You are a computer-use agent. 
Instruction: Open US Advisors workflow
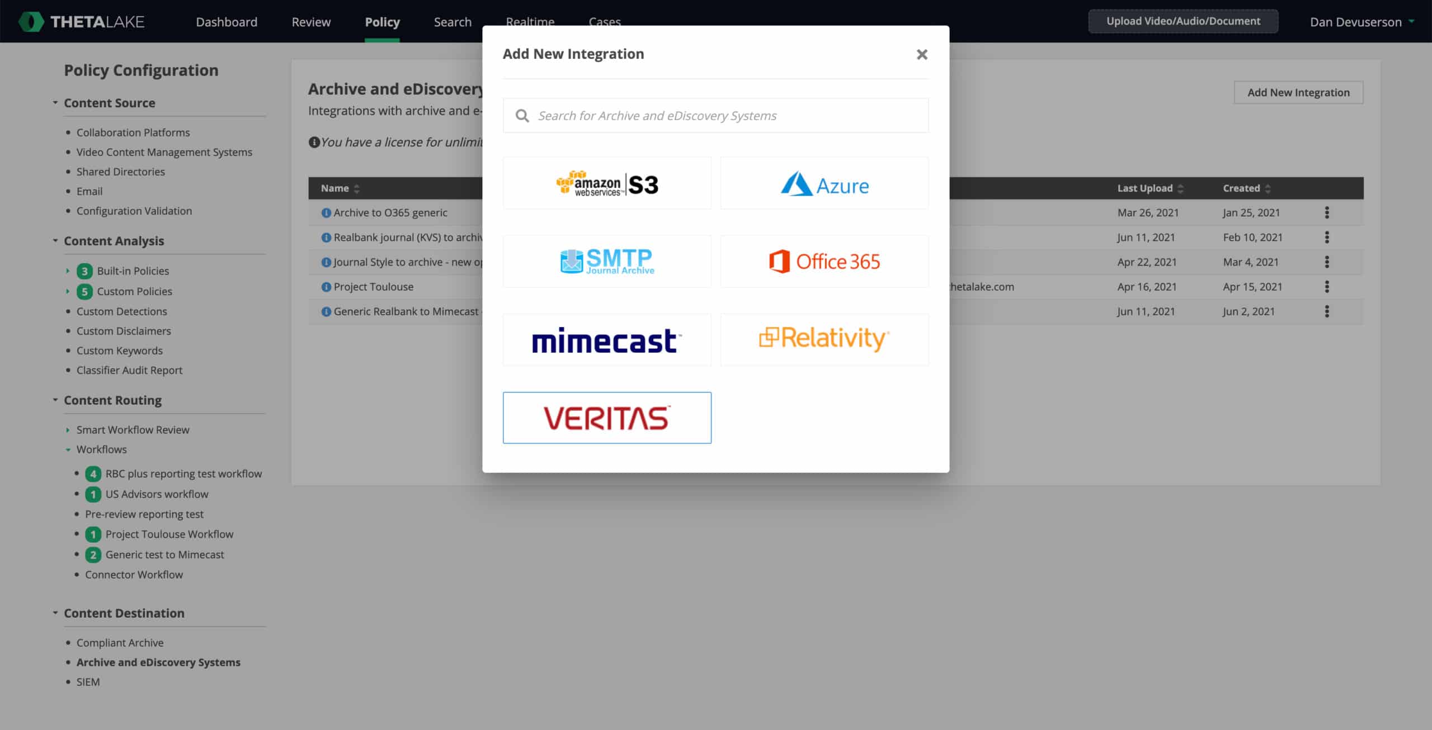tap(157, 494)
